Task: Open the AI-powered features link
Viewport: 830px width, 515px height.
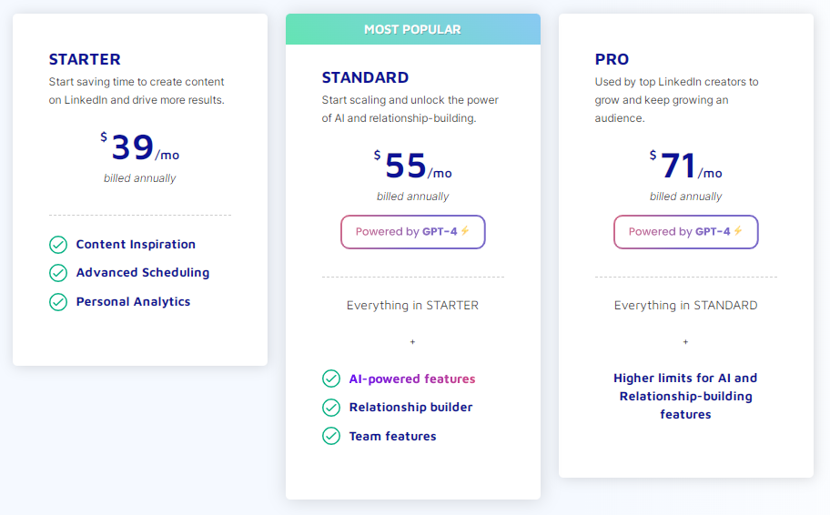Action: click(412, 379)
